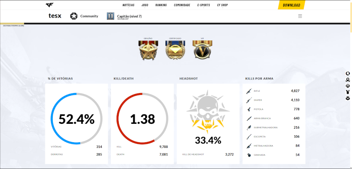Screen dimensions: 352x169
Task: Click the Capitão rank insignia icon
Action: [110, 16]
